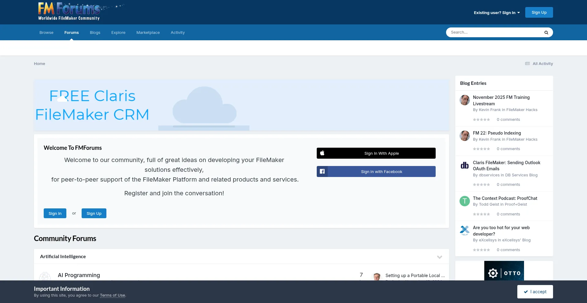Open the Existing user Sign In dropdown
587x303 pixels.
497,13
